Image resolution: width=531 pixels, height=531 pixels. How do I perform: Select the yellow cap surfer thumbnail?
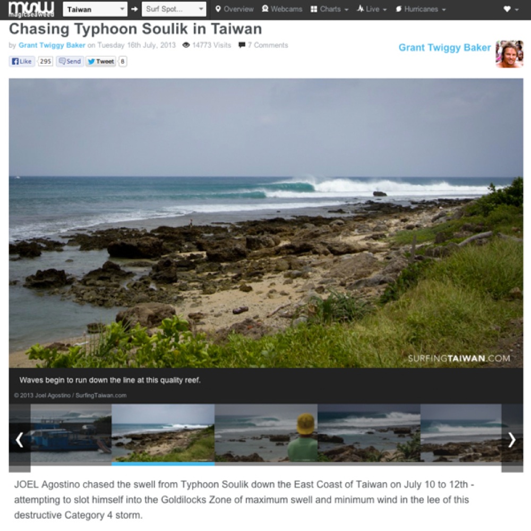(266, 433)
